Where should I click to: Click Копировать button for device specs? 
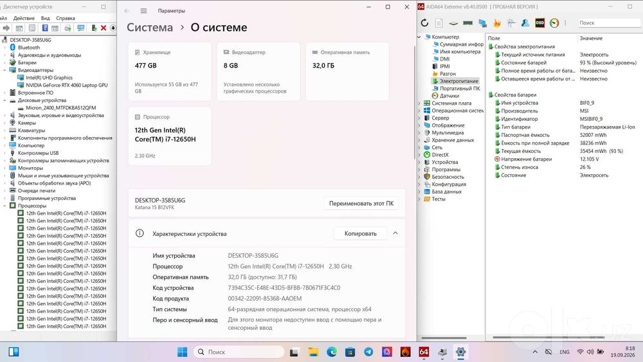pos(361,233)
